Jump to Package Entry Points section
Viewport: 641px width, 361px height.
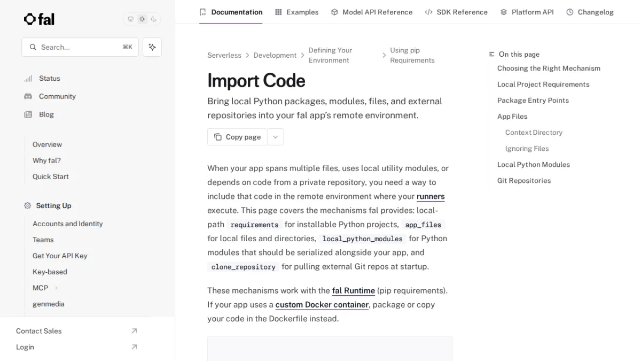533,101
